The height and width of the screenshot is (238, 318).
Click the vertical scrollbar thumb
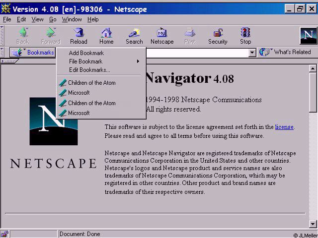click(313, 92)
